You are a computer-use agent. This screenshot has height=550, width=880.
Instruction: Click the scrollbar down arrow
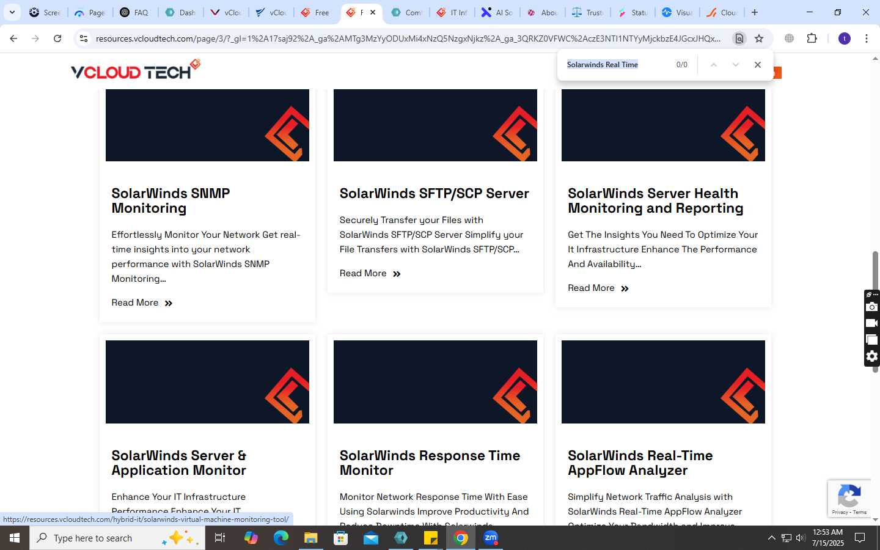(875, 520)
